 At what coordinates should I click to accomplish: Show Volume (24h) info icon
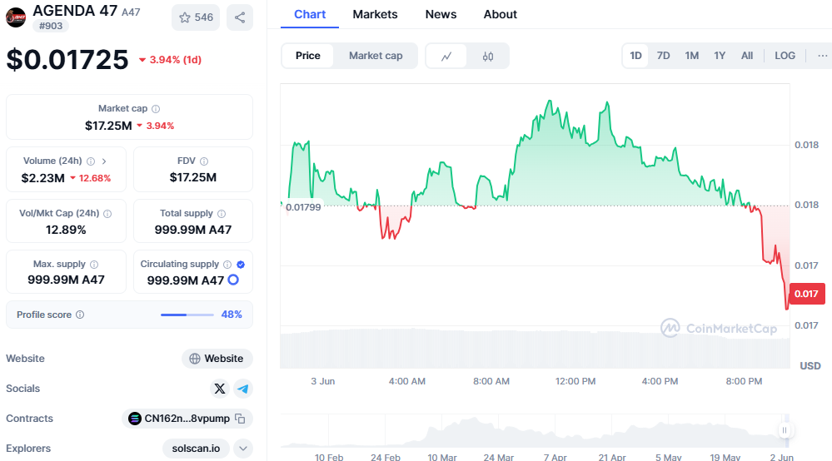coord(91,161)
